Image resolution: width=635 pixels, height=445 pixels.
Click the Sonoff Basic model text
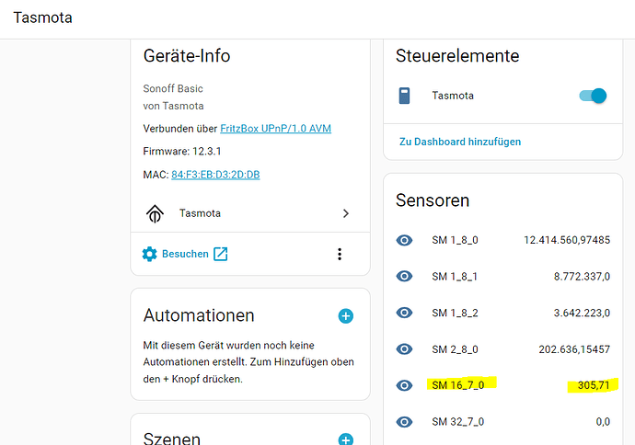pos(173,88)
